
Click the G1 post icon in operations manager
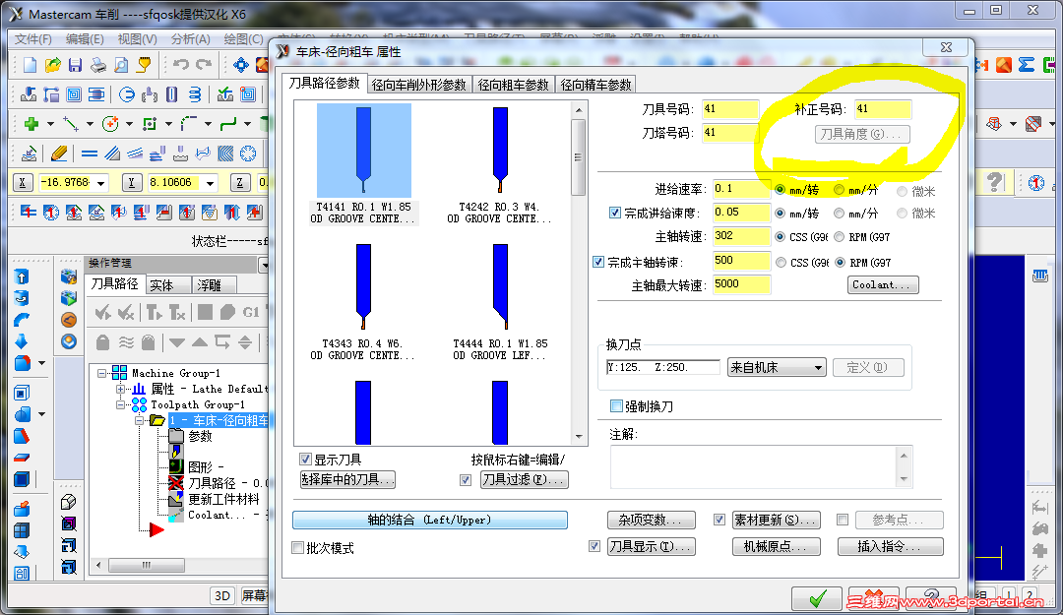(251, 313)
